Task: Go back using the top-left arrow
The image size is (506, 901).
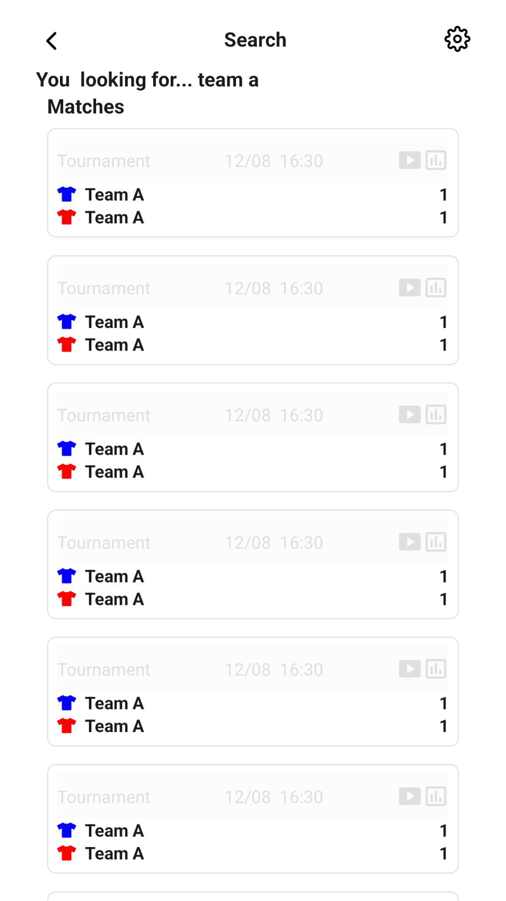Action: 52,41
